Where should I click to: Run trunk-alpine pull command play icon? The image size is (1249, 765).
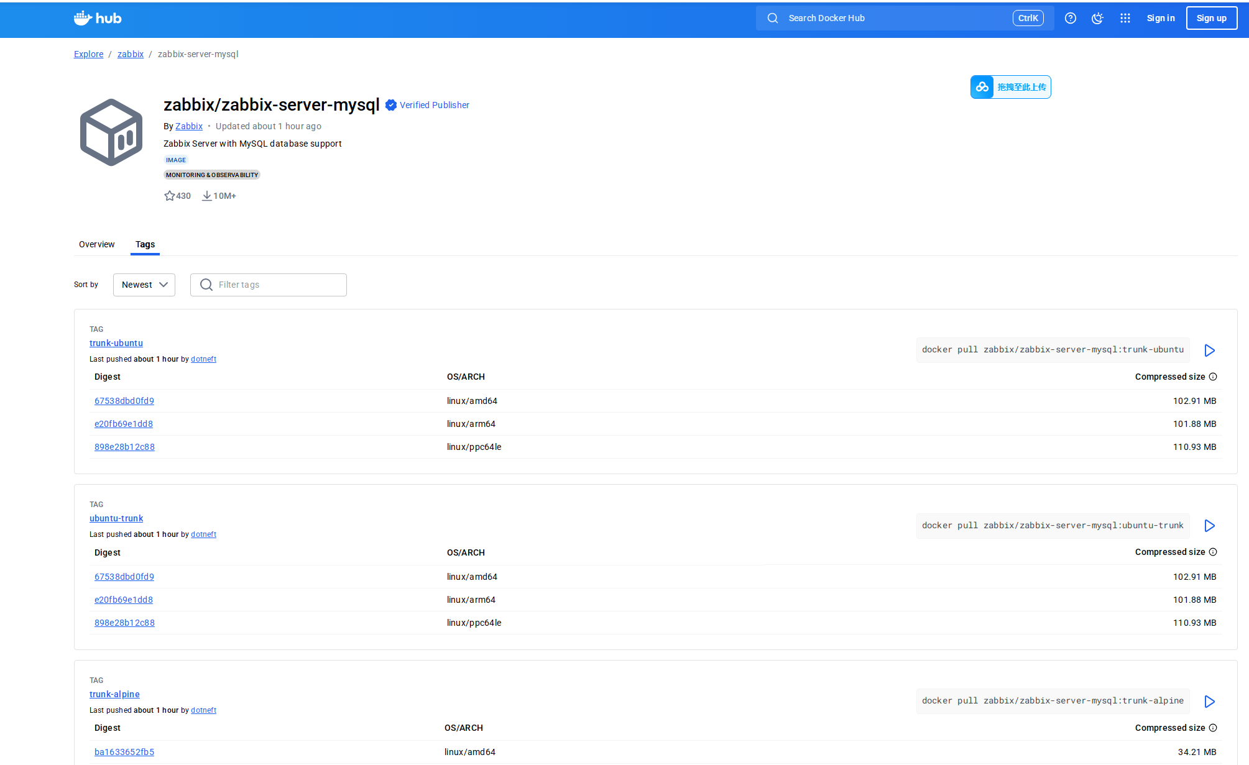pyautogui.click(x=1209, y=702)
